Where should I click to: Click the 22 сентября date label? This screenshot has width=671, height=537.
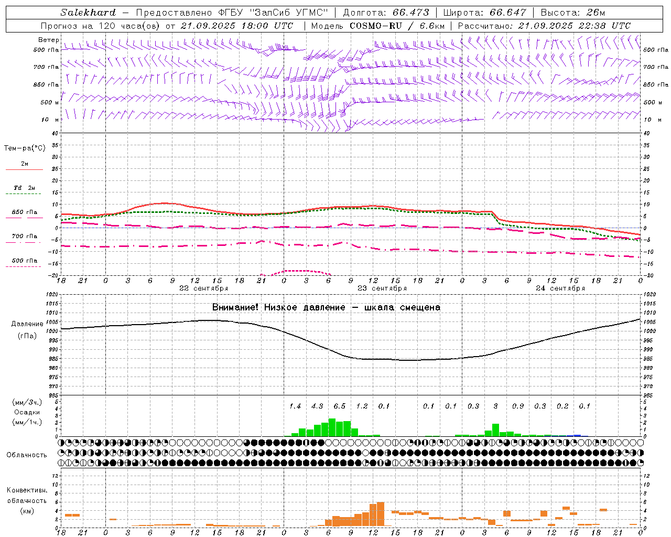click(203, 288)
